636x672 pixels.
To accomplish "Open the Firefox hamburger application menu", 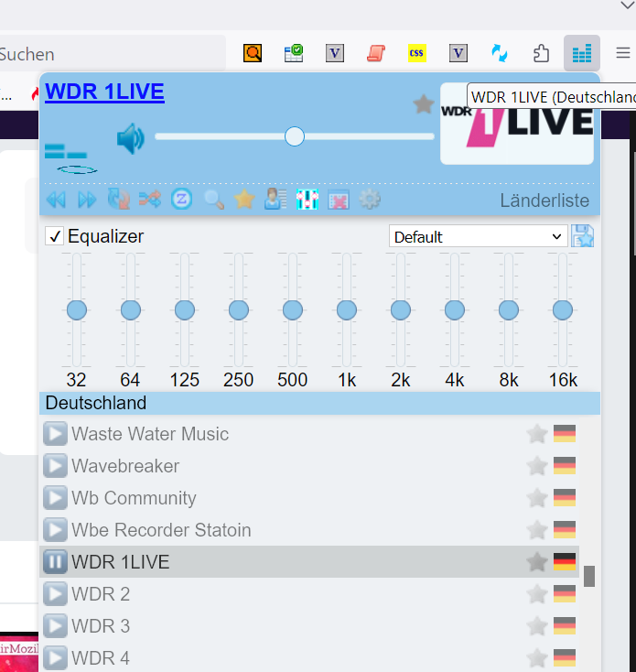I will tap(622, 53).
